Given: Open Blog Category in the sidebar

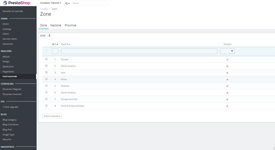Looking at the screenshot, I should pyautogui.click(x=9, y=120).
